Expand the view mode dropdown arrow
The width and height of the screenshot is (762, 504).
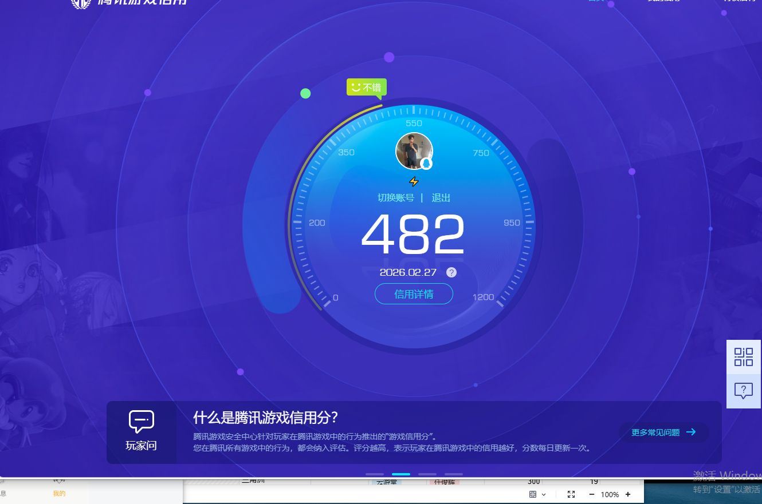pyautogui.click(x=544, y=494)
